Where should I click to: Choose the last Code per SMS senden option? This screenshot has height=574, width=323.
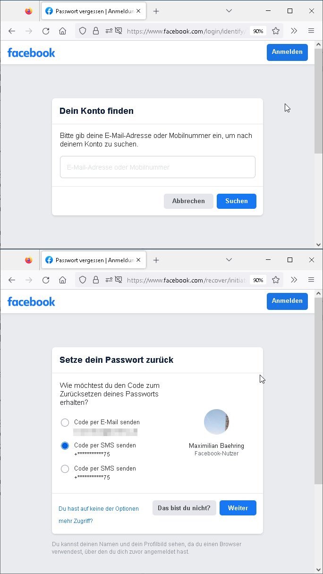point(65,469)
